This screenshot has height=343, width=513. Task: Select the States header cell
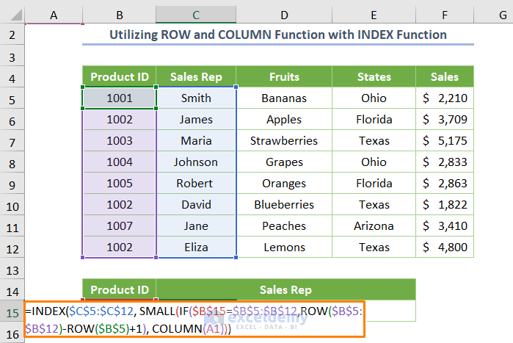374,77
